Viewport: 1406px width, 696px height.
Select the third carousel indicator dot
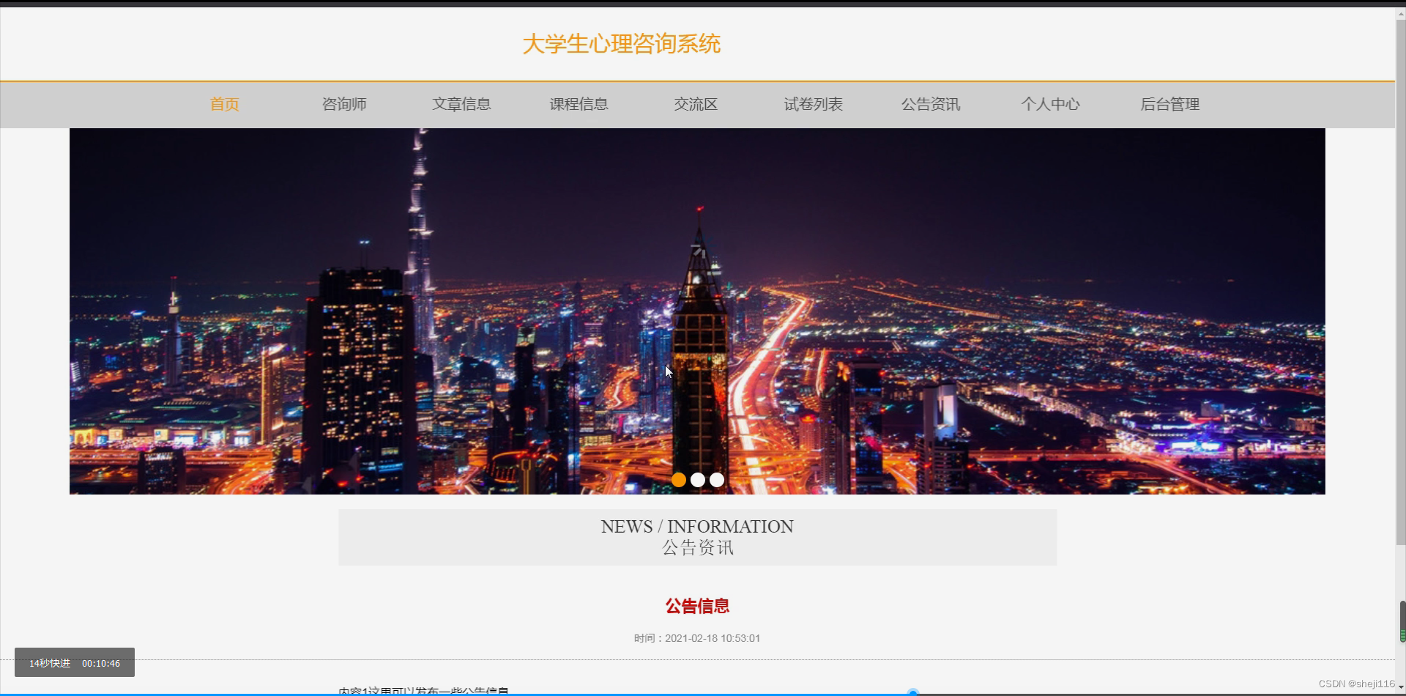(x=718, y=480)
